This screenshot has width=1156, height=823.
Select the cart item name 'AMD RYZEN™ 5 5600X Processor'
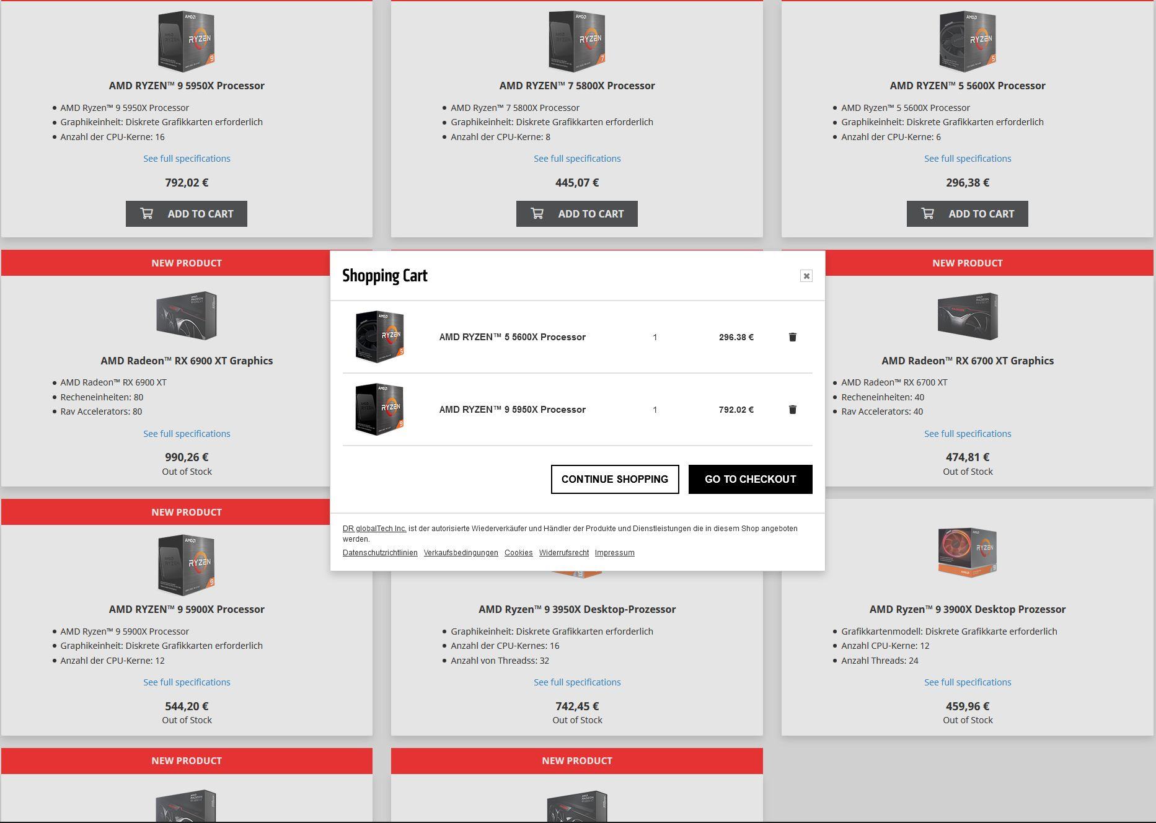(x=513, y=337)
